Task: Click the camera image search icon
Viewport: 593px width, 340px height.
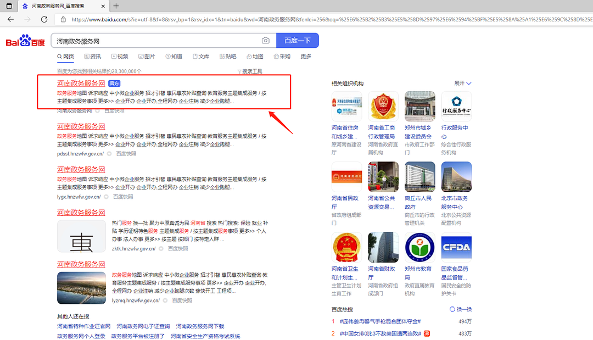Action: (x=266, y=41)
